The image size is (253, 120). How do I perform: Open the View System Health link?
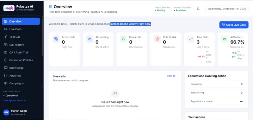point(15,100)
